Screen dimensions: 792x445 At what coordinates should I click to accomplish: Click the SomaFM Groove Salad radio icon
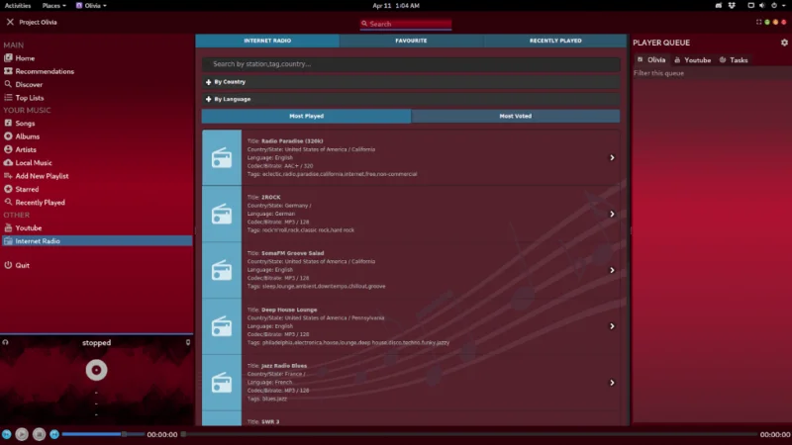pos(222,270)
